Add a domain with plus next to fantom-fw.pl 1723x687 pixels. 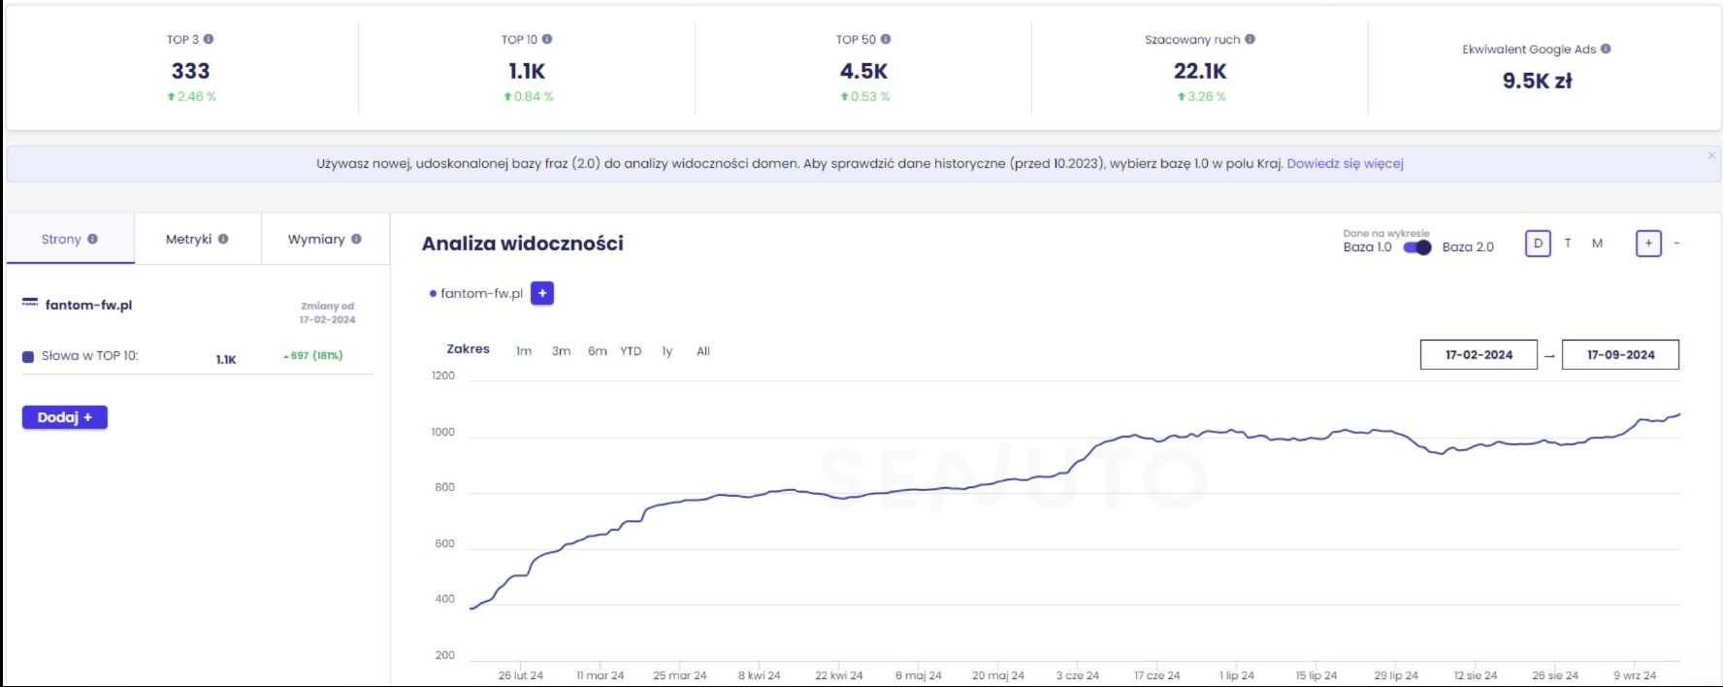pyautogui.click(x=542, y=293)
